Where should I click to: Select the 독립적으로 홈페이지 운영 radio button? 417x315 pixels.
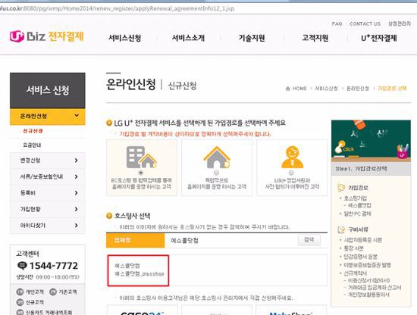217,173
